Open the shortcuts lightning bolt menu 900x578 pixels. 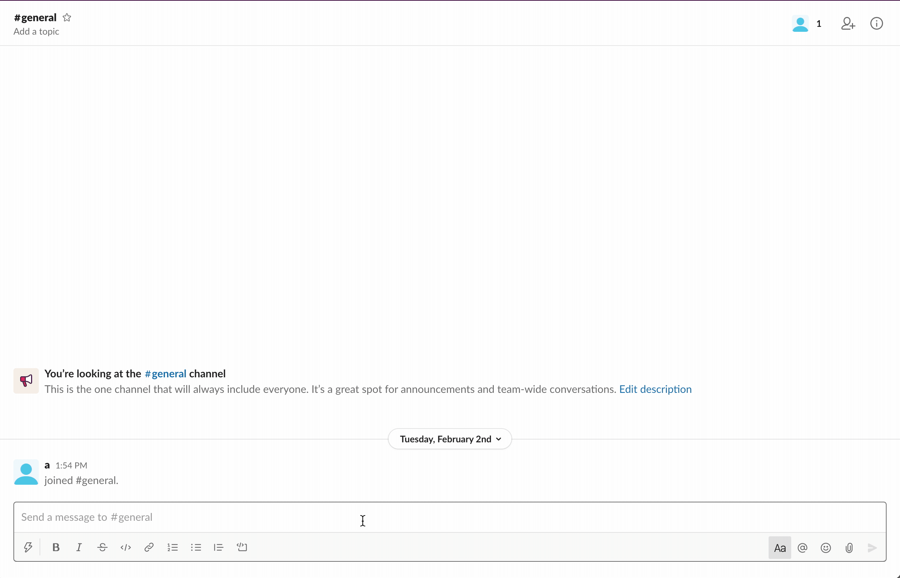(28, 547)
